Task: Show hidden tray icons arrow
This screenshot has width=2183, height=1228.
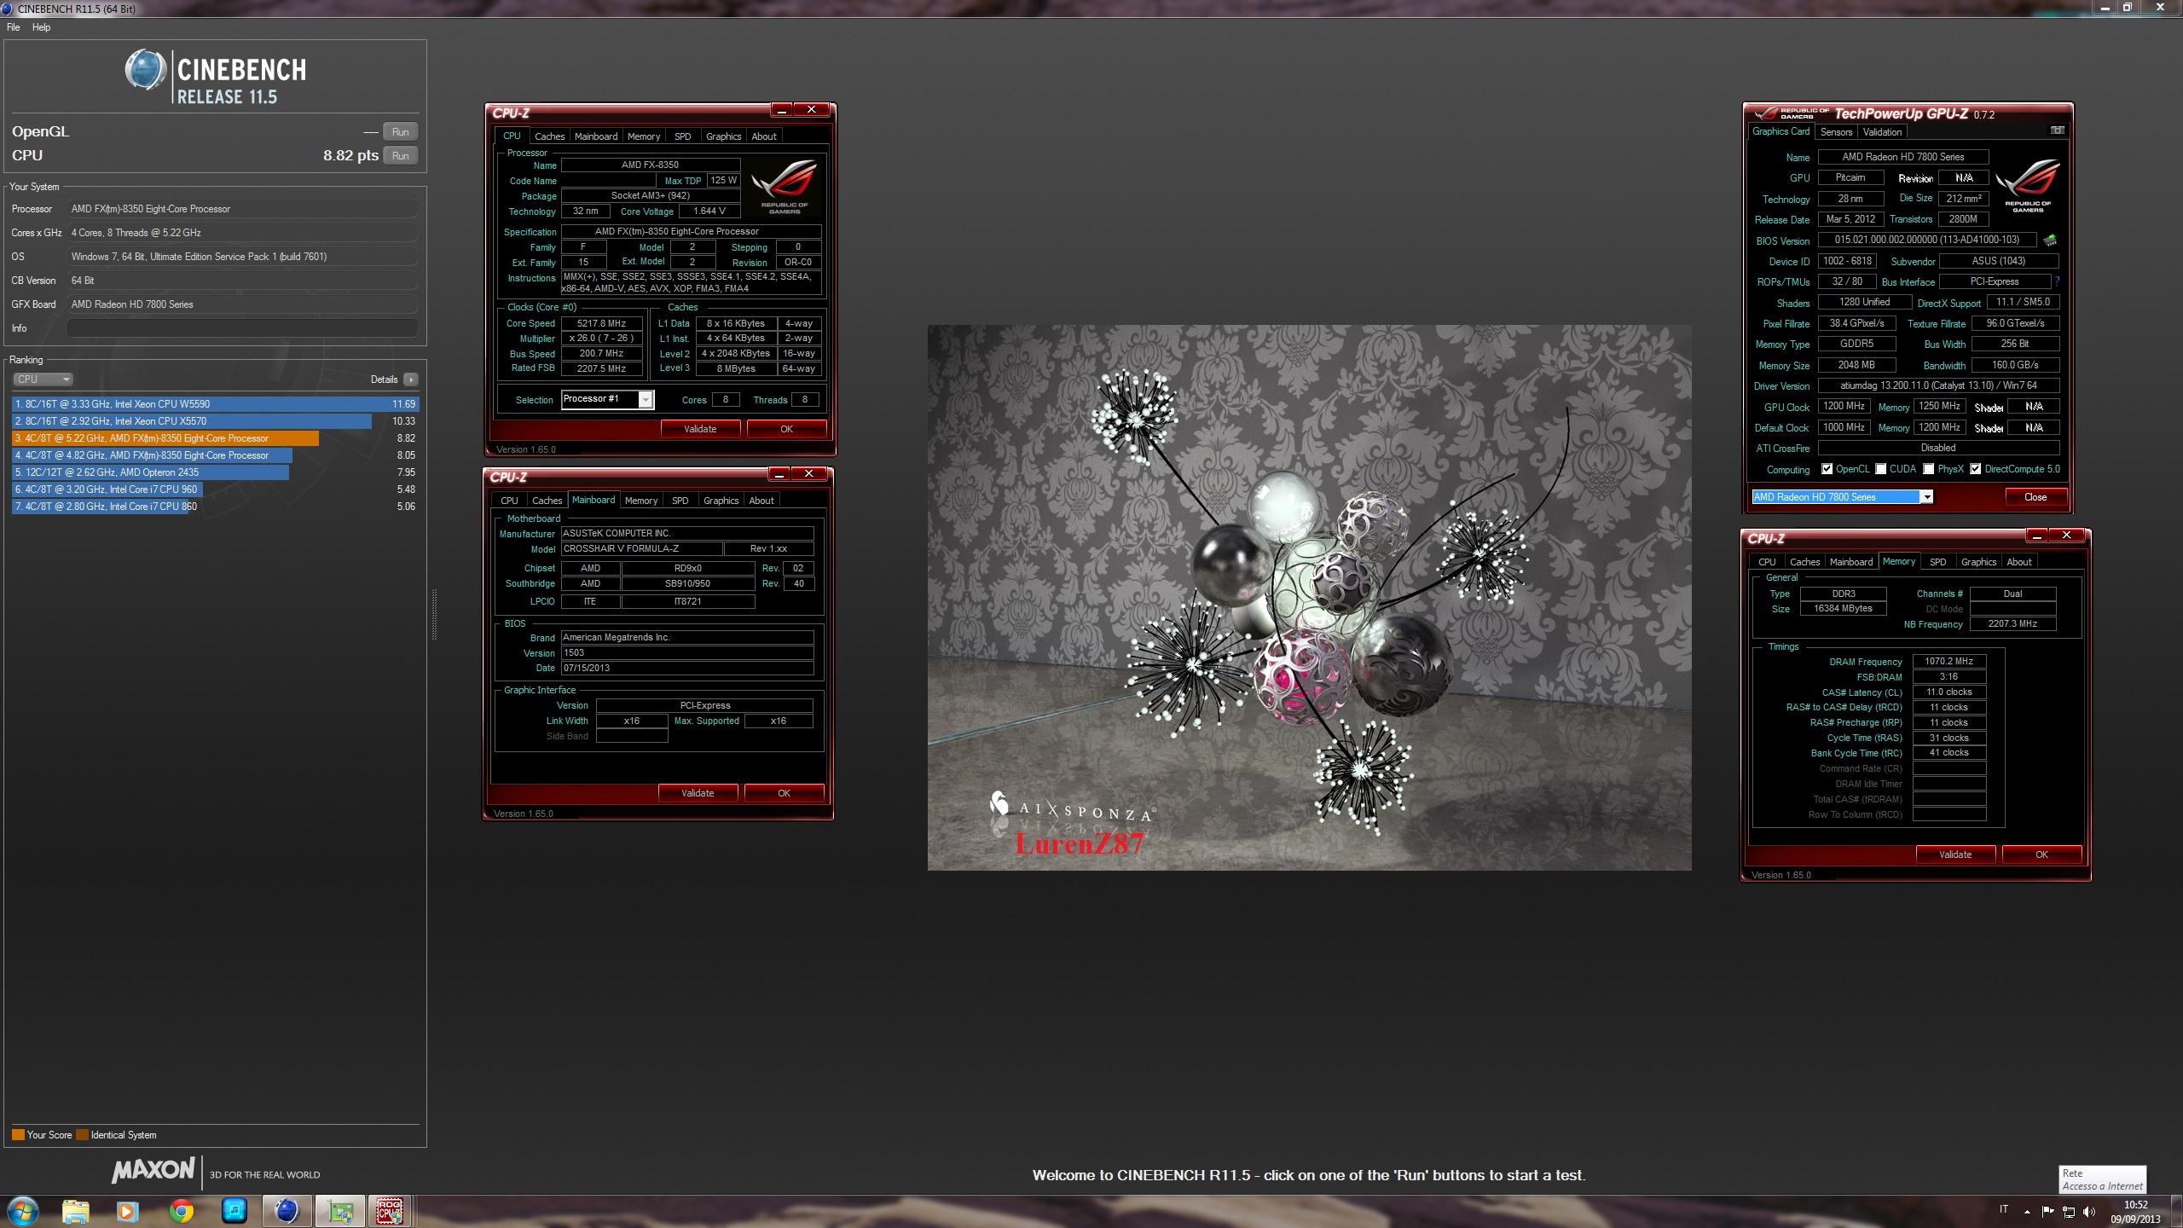Action: coord(2027,1211)
